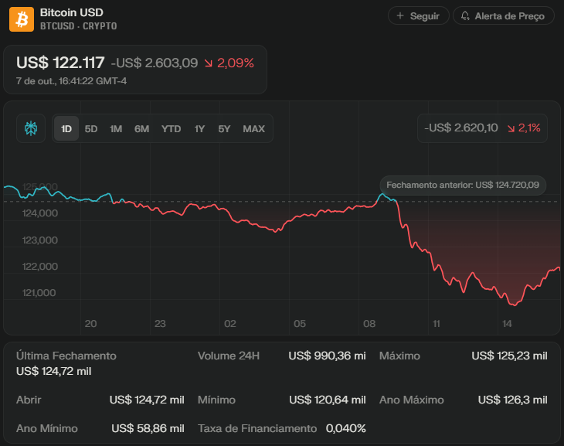
Task: Show the 6M chart period
Action: (141, 129)
